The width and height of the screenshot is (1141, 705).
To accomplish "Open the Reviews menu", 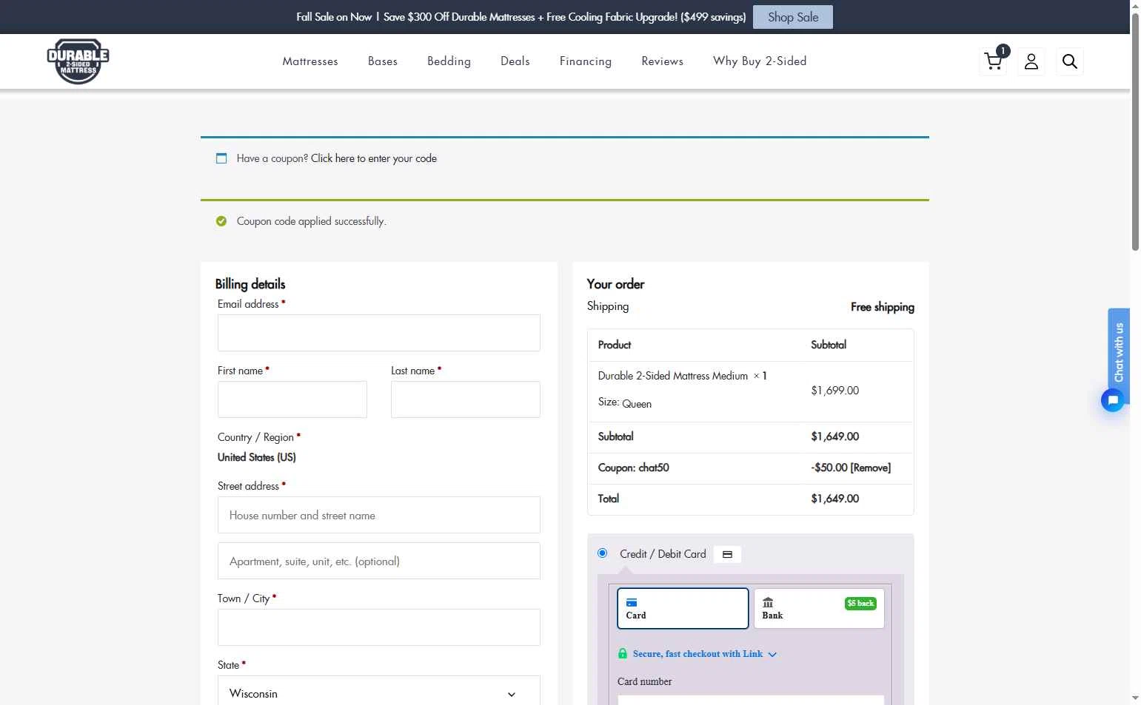I will click(x=663, y=61).
